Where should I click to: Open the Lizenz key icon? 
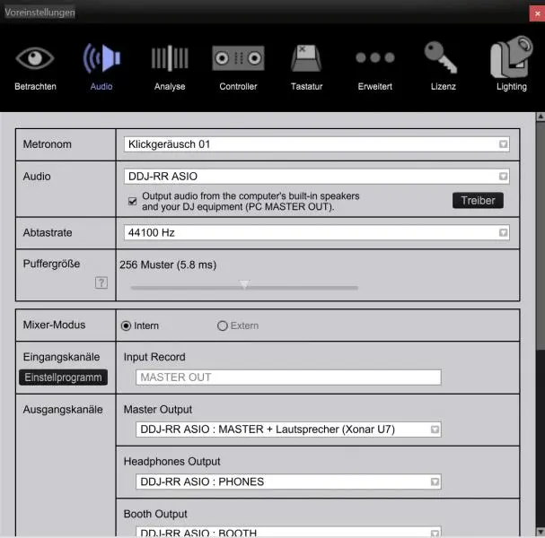[x=443, y=60]
